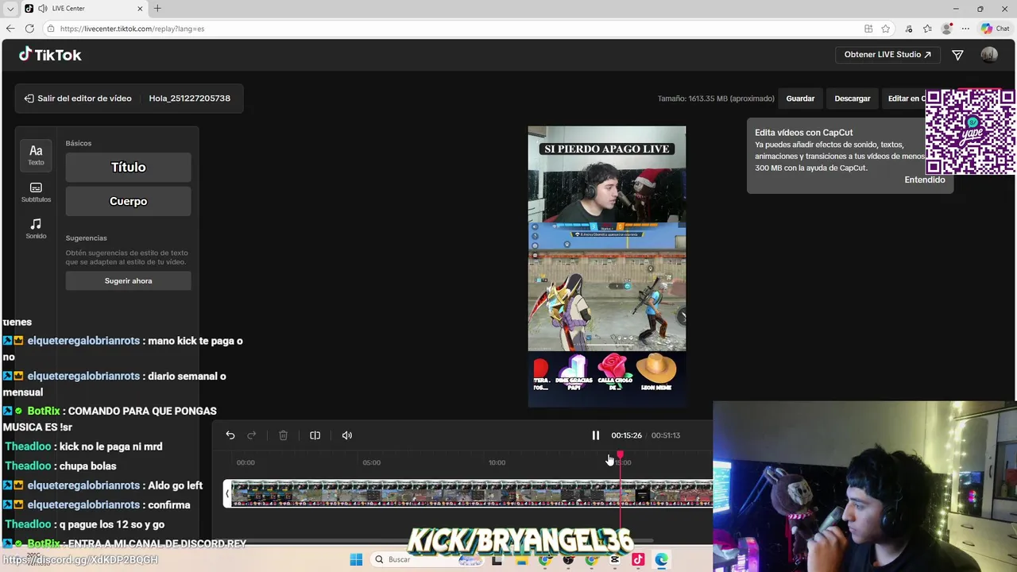This screenshot has width=1017, height=572.
Task: Mute the LIVE Center tab audio
Action: pos(42,9)
